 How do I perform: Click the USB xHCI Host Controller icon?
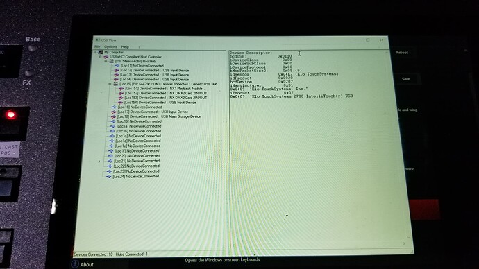(x=106, y=57)
